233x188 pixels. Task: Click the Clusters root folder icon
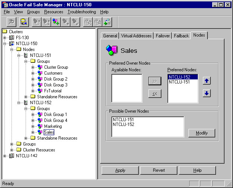coord(5,31)
